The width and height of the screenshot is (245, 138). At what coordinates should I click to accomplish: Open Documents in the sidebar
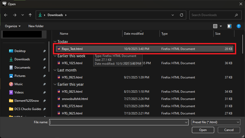pyautogui.click(x=22, y=68)
